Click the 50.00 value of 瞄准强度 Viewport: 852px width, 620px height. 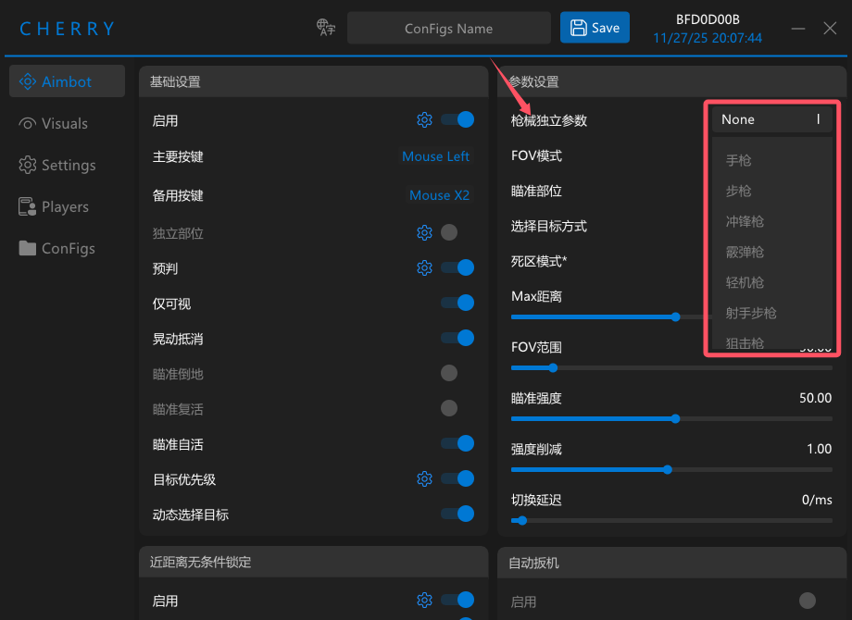[815, 398]
